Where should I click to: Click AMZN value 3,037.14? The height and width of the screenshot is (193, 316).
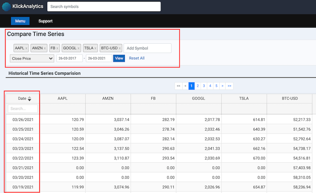(x=122, y=120)
